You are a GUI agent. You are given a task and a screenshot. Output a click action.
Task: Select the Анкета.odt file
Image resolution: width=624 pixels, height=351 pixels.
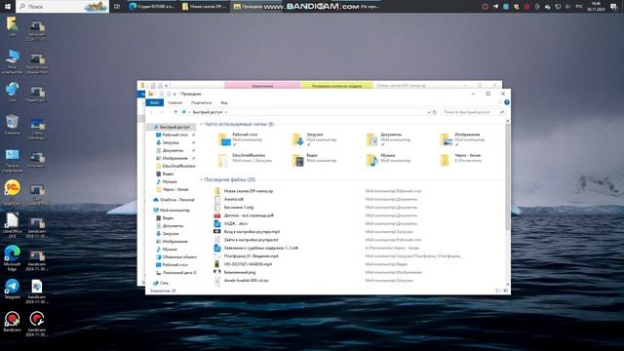229,199
